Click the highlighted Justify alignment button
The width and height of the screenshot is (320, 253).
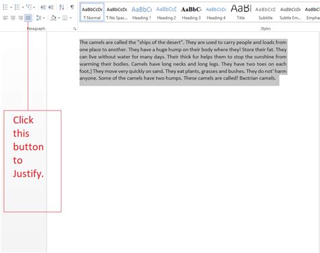[28, 18]
